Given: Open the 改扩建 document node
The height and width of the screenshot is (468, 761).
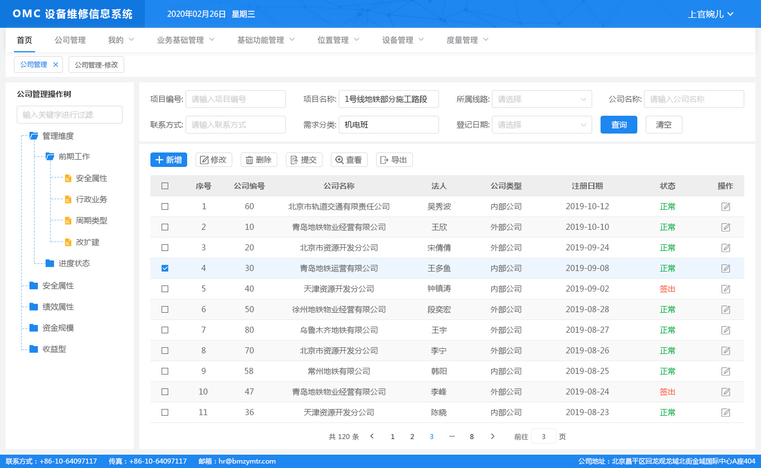Looking at the screenshot, I should coord(82,242).
